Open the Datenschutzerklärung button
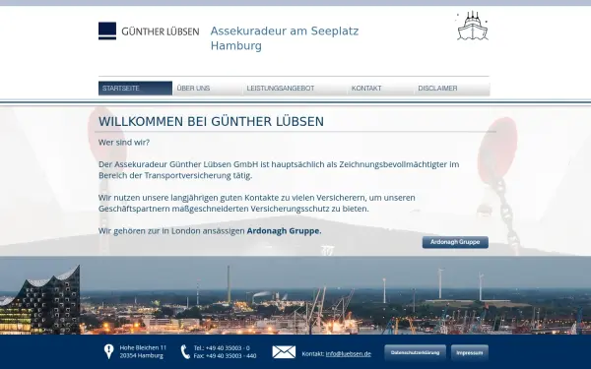Viewport: 591px width, 369px height. click(x=415, y=353)
